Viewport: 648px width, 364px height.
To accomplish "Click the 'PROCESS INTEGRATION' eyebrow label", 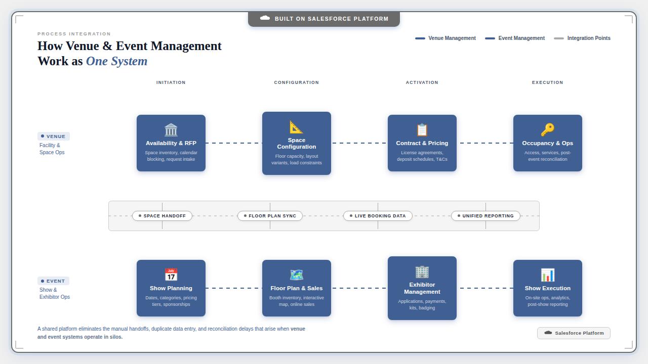I will coord(74,34).
